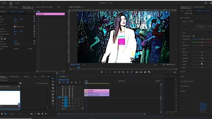Image resolution: width=212 pixels, height=119 pixels.
Task: Play the Program monitor sequence
Action: pyautogui.click(x=123, y=72)
